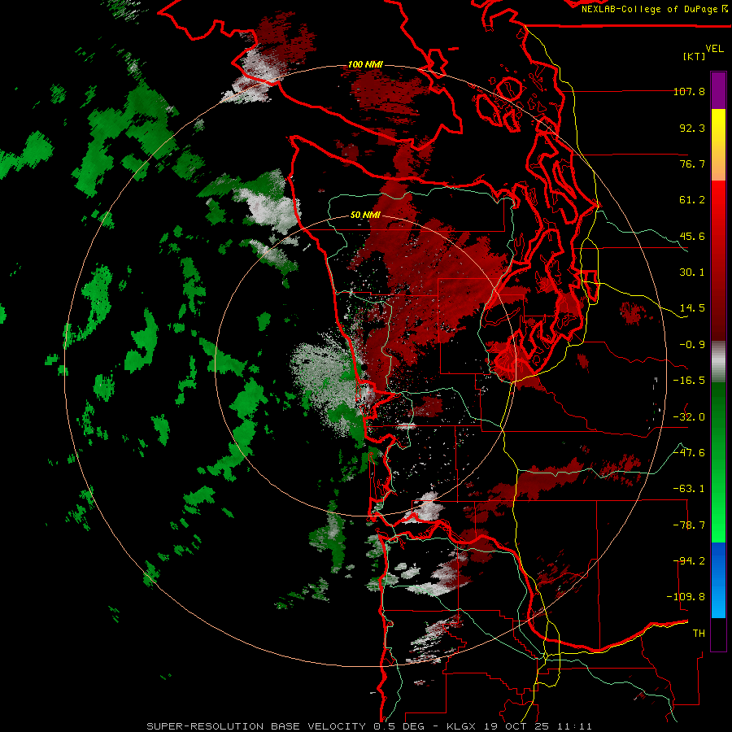Click the 61.2 legend value
The width and height of the screenshot is (732, 732).
click(x=692, y=200)
